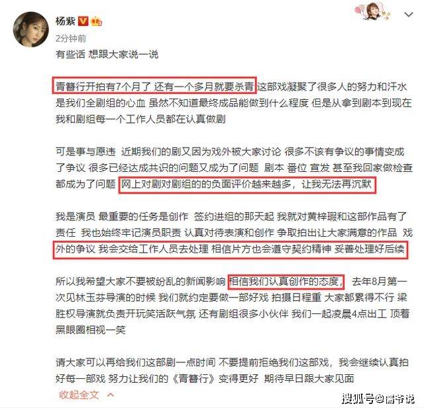Expand the post options chevron menu
This screenshot has height=410, width=424.
coord(408,15)
